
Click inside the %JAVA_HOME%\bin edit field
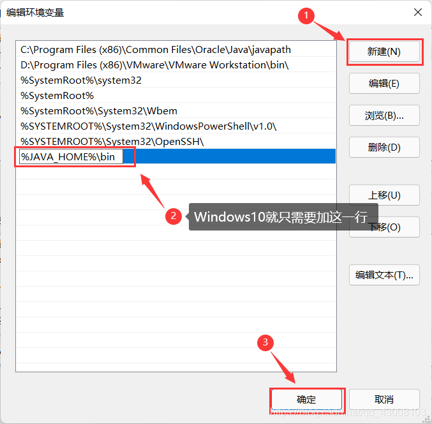click(x=71, y=156)
